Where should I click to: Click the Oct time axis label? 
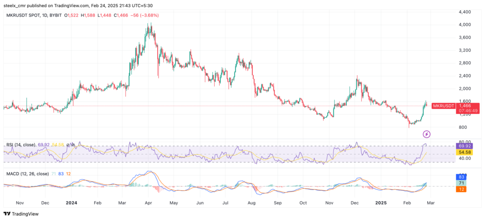tap(303, 203)
